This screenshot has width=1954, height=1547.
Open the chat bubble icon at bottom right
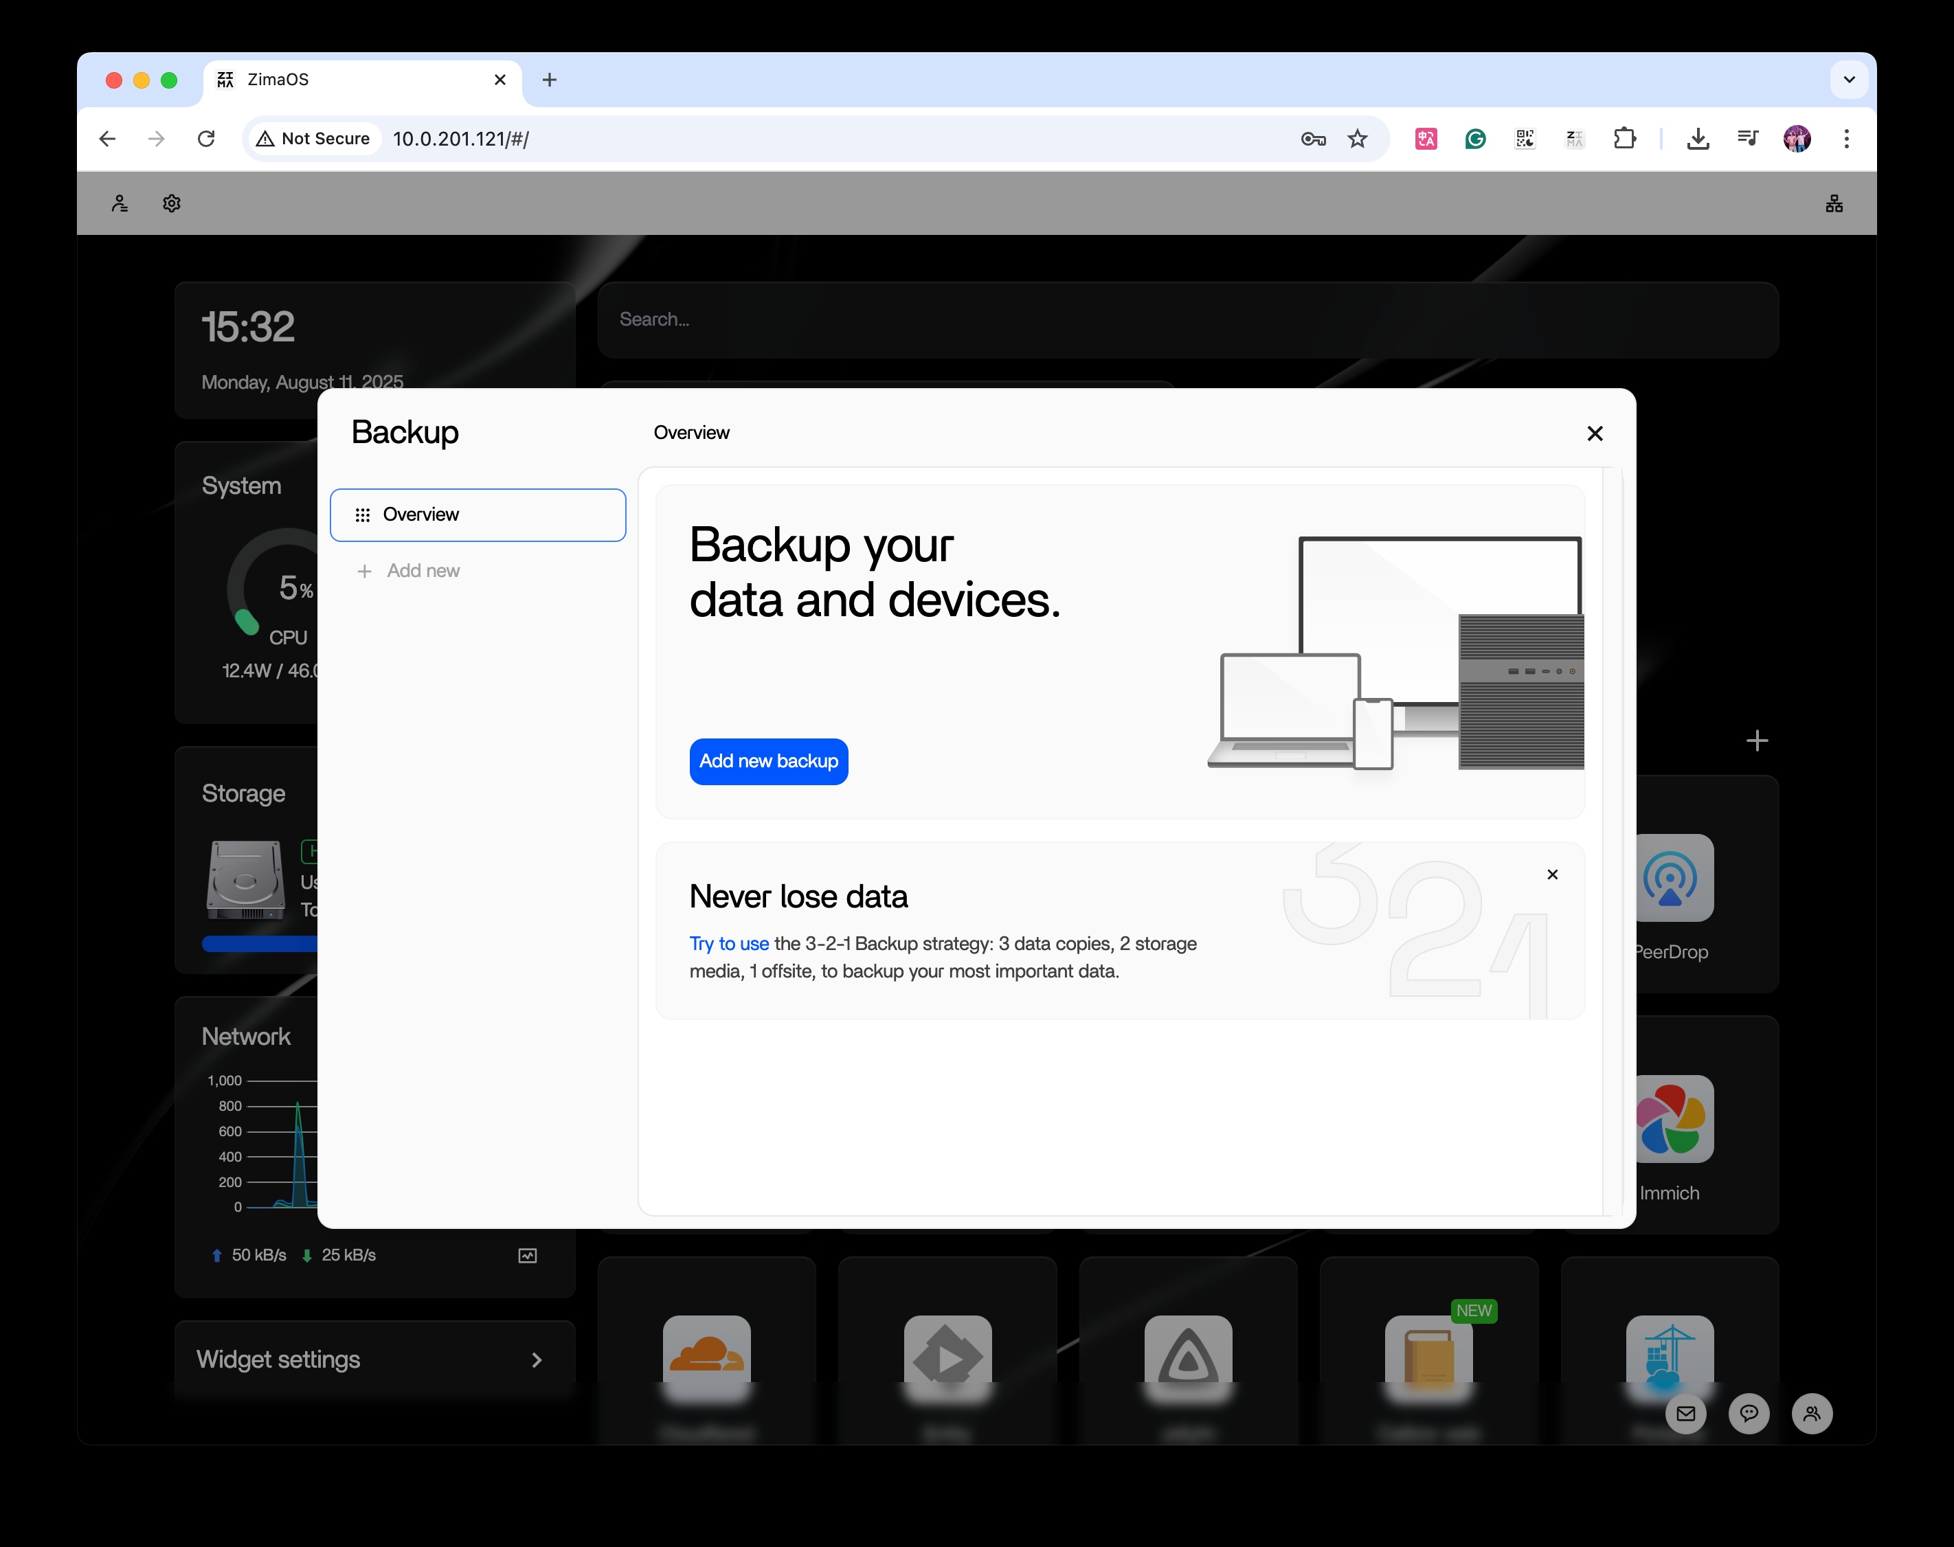point(1749,1413)
